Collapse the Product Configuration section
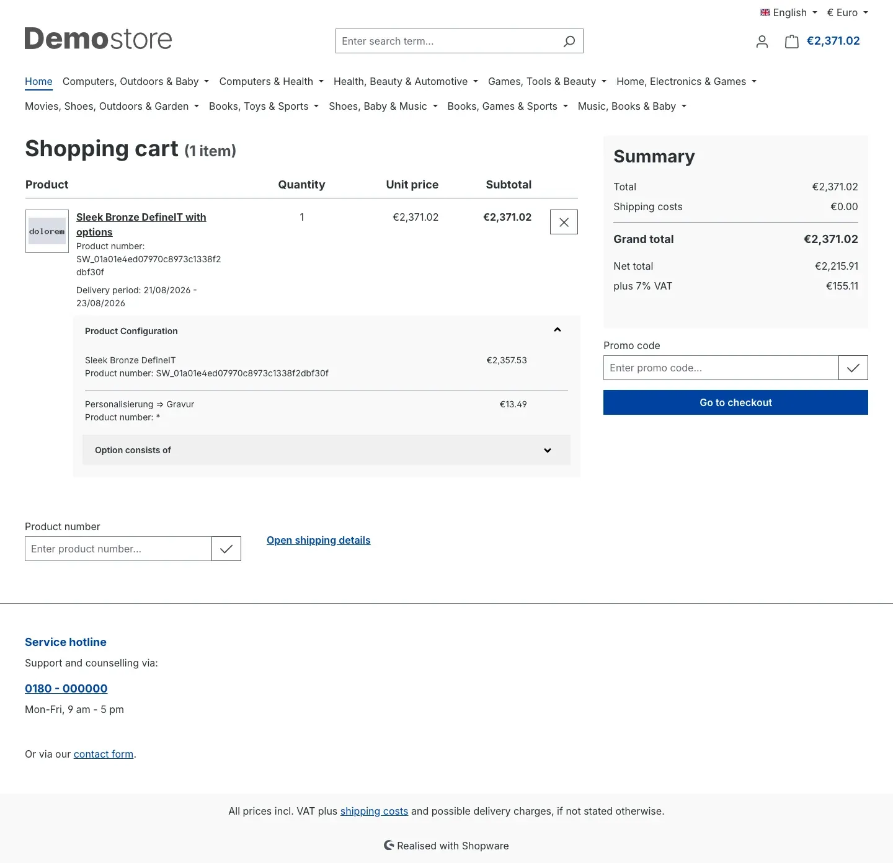Image resolution: width=893 pixels, height=863 pixels. [x=557, y=330]
